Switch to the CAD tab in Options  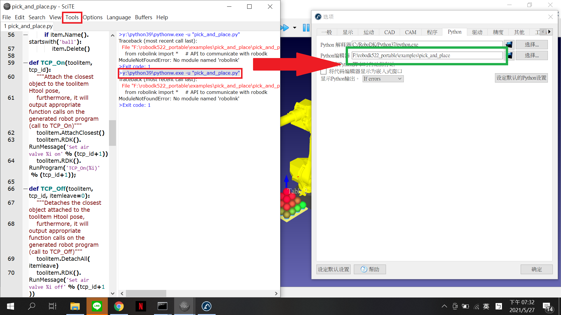click(389, 32)
